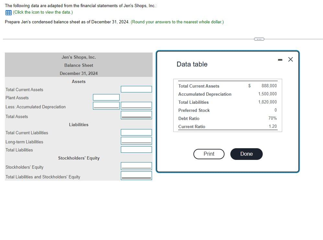Viewport: 323px width, 240px height.
Task: Click the minimize icon on the Data table
Action: click(x=280, y=59)
